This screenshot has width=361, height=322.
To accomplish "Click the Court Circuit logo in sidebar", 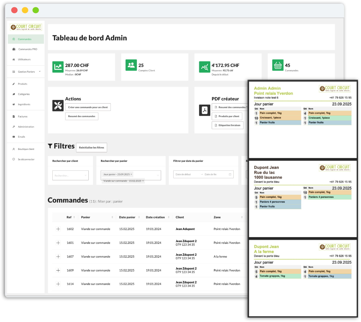I will (26, 27).
